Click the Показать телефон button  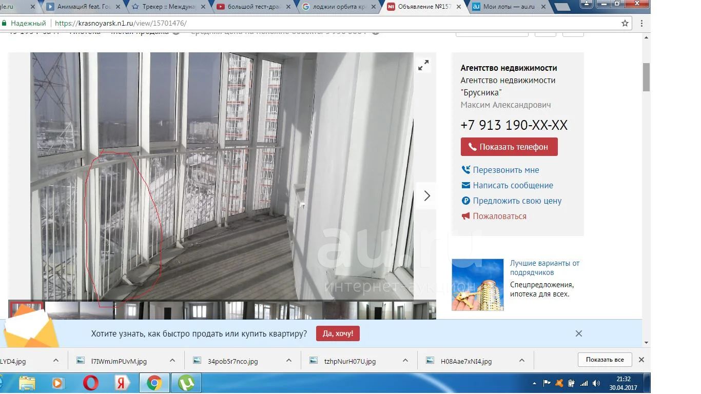509,147
